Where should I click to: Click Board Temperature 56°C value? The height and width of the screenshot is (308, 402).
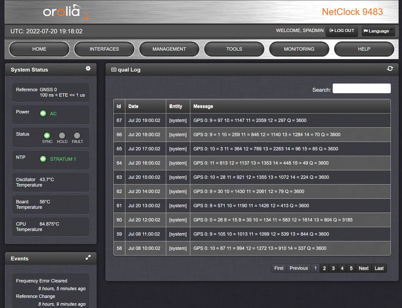[45, 202]
